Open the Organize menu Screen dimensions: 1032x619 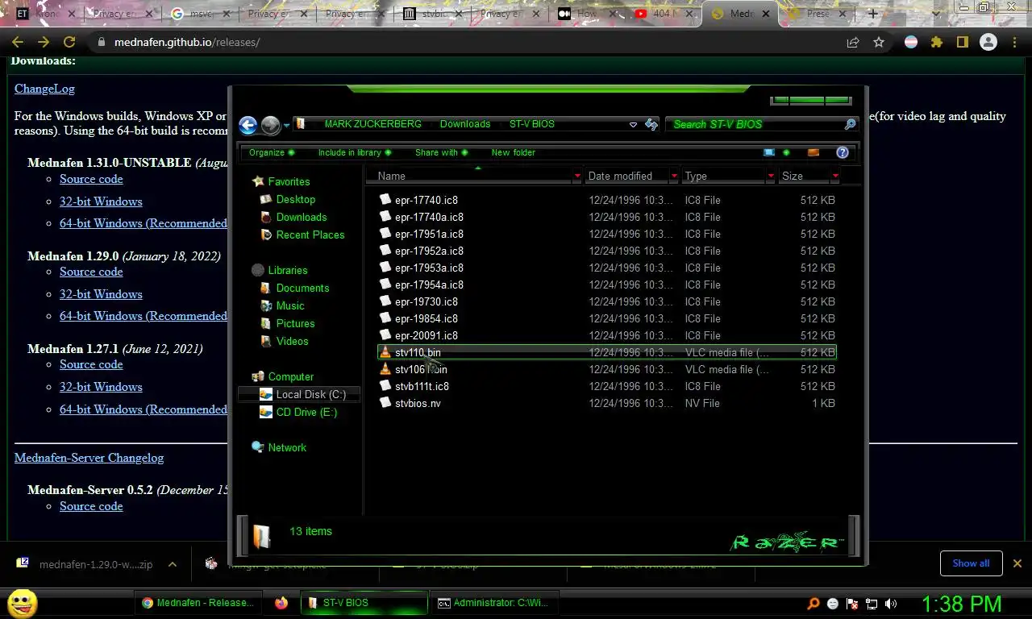[x=271, y=152]
